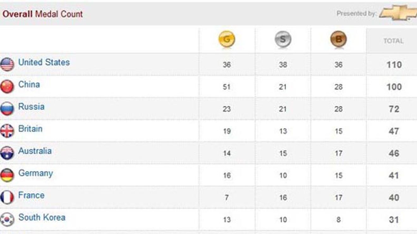Open the South Korea country link
Image resolution: width=417 pixels, height=234 pixels.
(x=42, y=217)
